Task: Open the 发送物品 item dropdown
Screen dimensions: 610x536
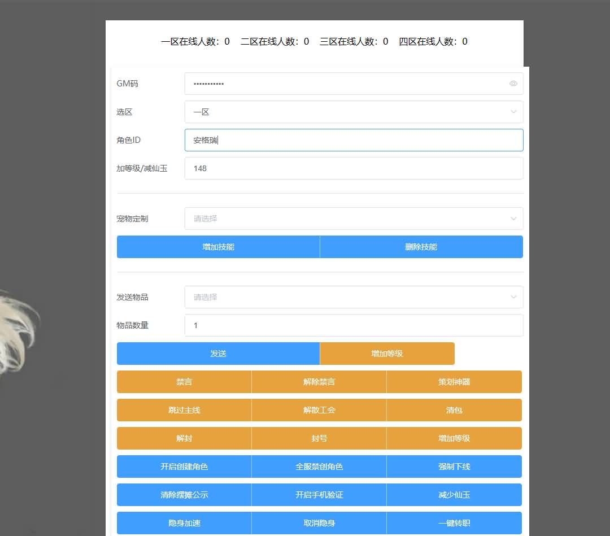Action: click(x=353, y=297)
